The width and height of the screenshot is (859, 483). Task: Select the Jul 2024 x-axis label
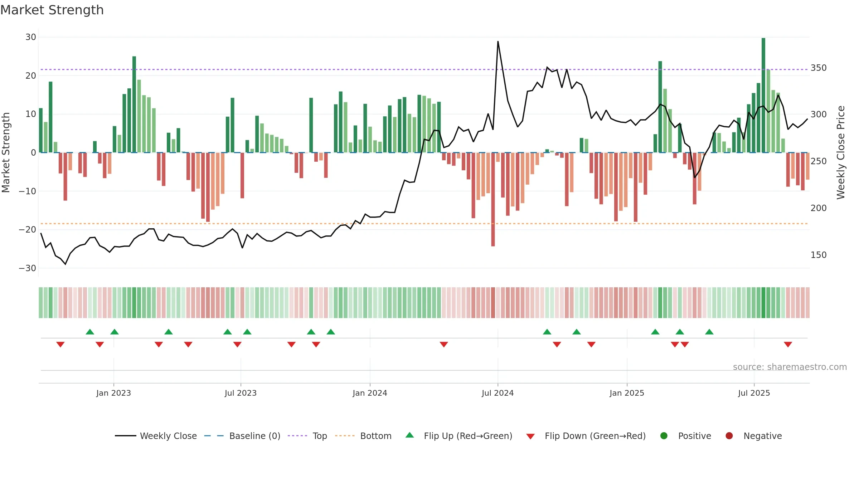point(498,393)
